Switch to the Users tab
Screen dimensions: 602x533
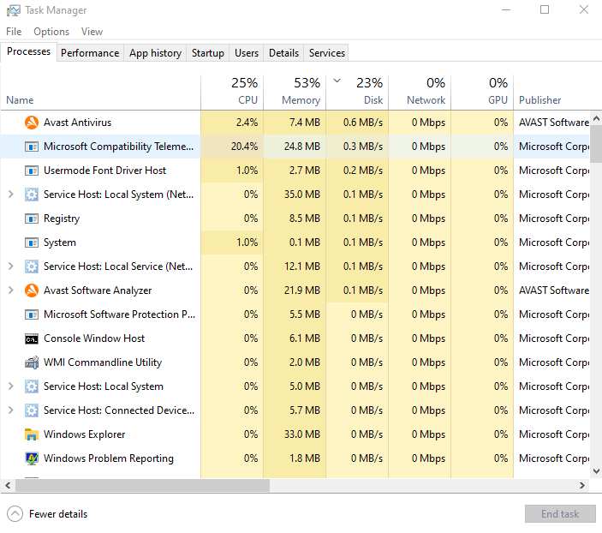[247, 53]
